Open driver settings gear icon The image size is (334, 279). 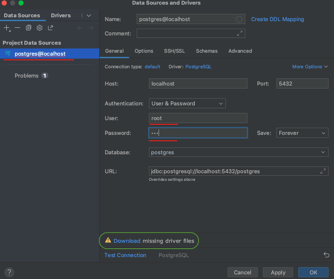(x=40, y=28)
